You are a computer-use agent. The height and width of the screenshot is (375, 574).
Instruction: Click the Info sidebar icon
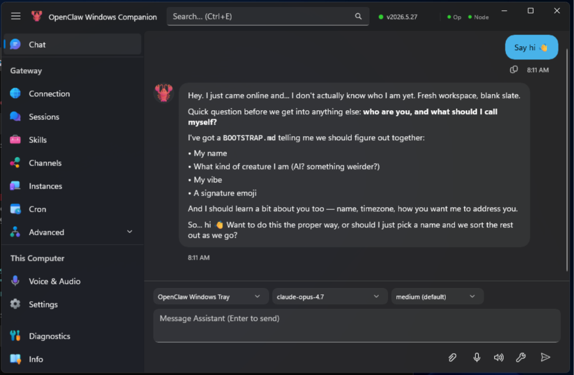click(x=15, y=359)
